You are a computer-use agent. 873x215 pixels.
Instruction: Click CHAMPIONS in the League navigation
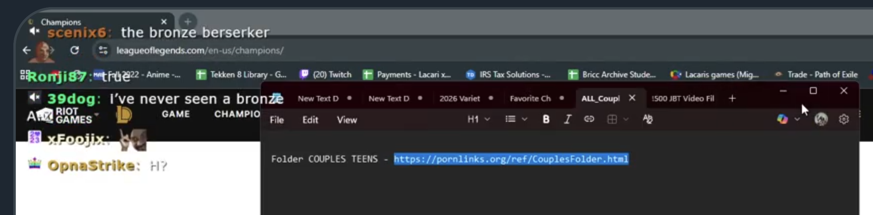click(x=237, y=114)
